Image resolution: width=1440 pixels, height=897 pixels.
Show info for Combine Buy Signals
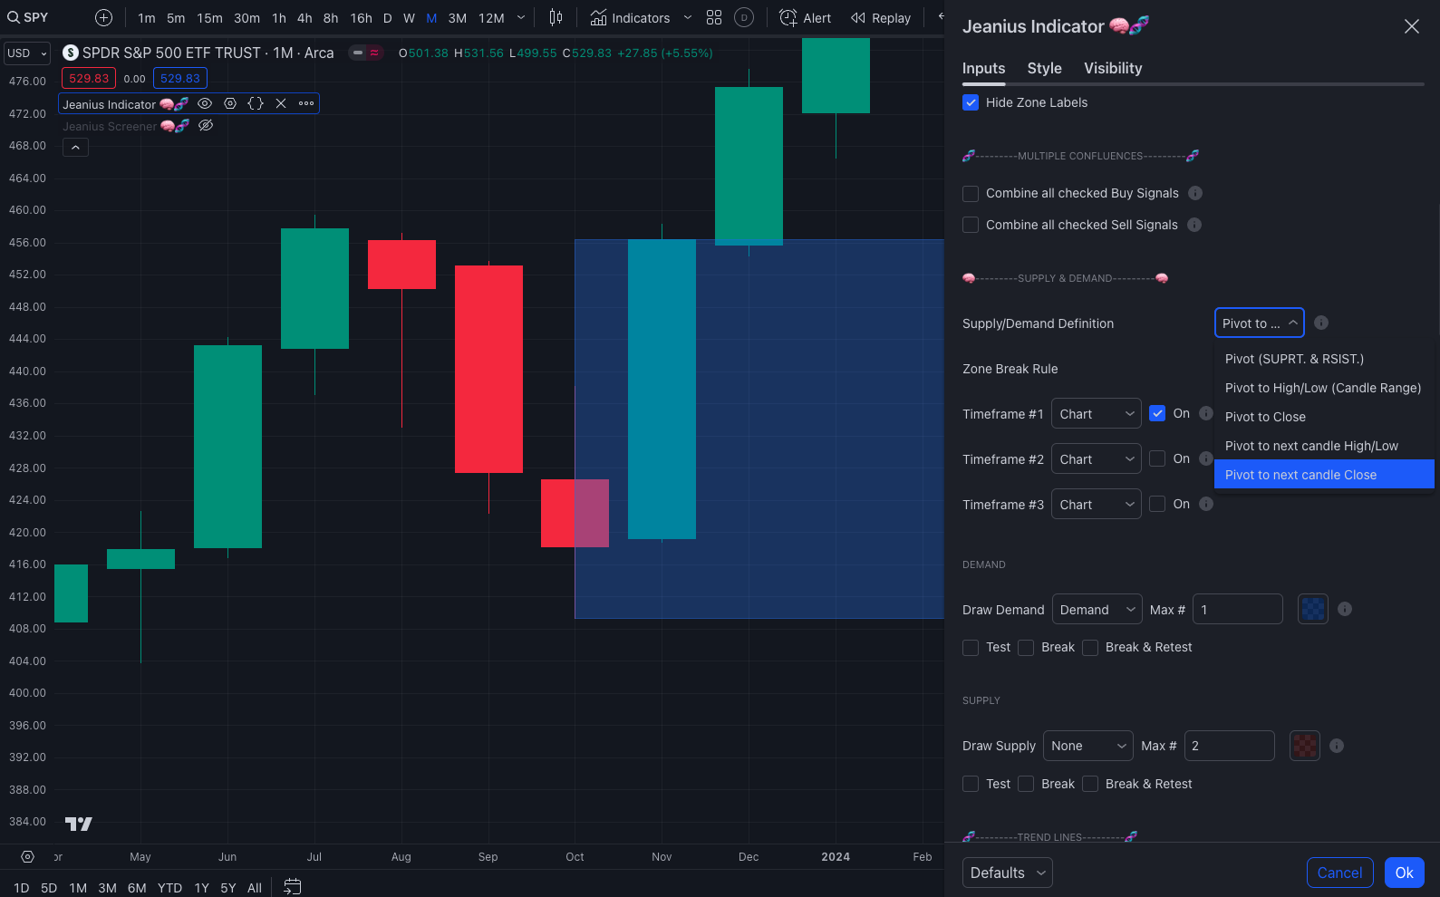(x=1195, y=193)
